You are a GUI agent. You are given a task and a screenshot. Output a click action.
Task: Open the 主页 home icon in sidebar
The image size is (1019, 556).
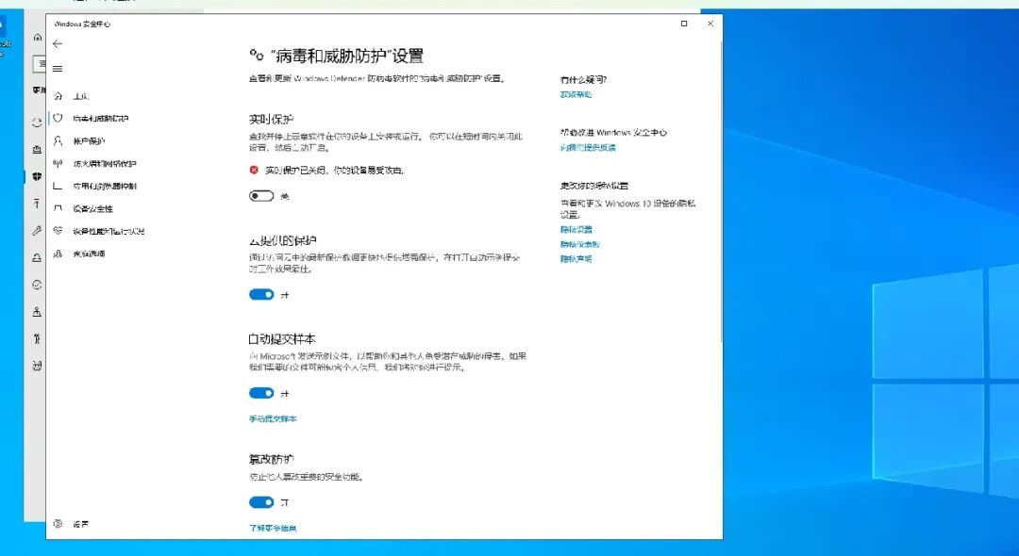pyautogui.click(x=58, y=96)
